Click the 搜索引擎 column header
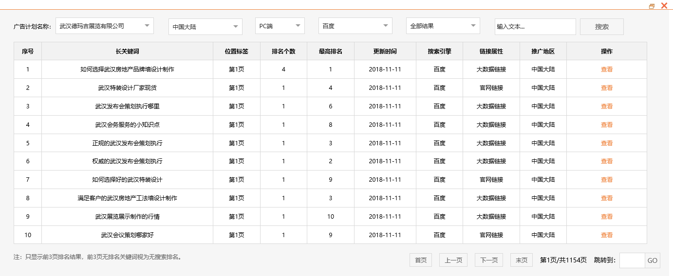The height and width of the screenshot is (276, 673). tap(440, 51)
